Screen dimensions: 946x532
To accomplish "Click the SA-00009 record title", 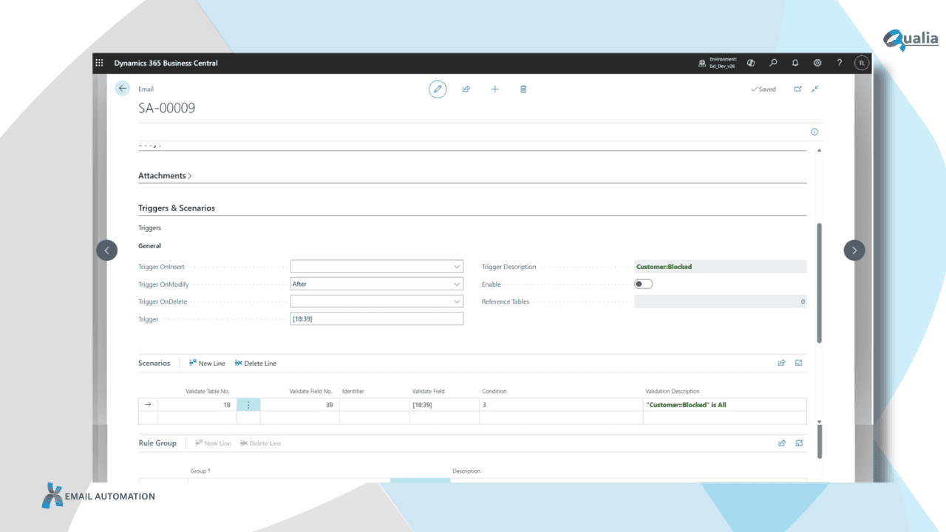I will [x=167, y=108].
